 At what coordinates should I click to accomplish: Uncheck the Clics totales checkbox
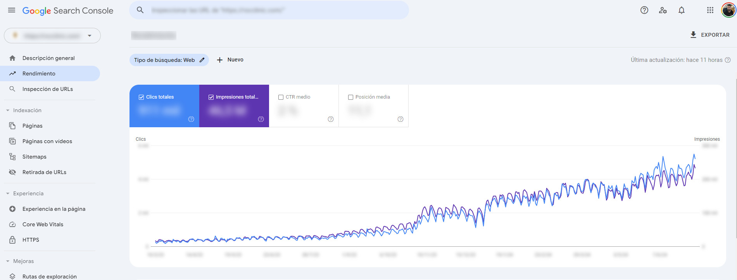tap(142, 97)
